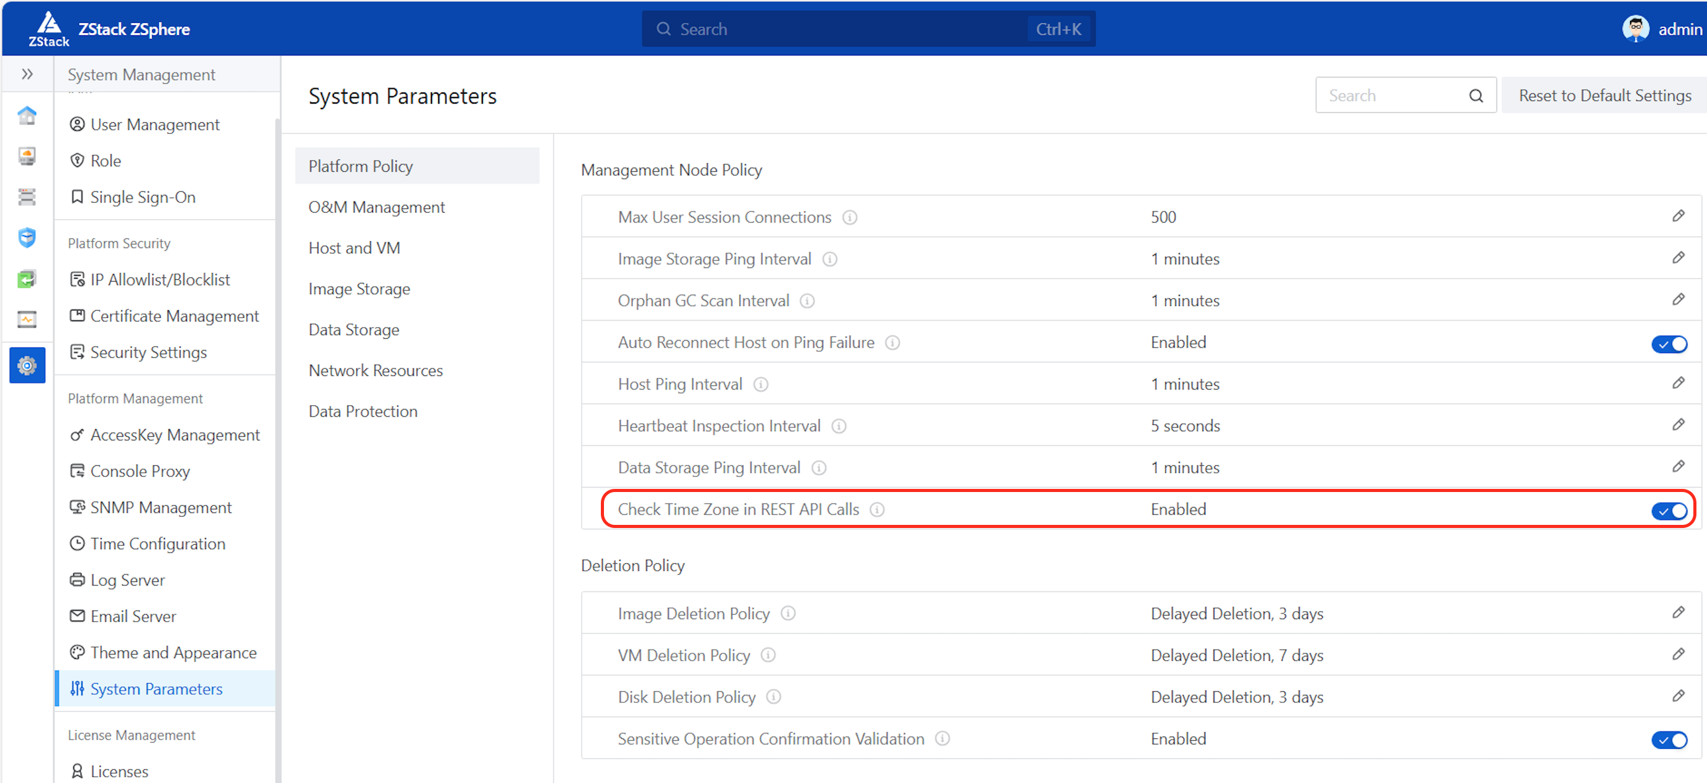Disable Auto Reconnect Host on Ping Failure
Screen dimensions: 1707x783
click(x=1668, y=344)
